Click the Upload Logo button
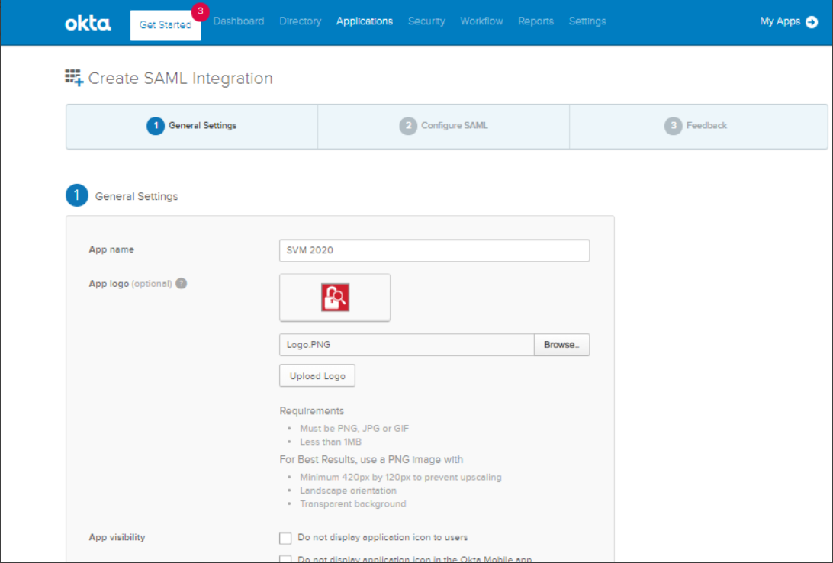The height and width of the screenshot is (563, 833). click(x=317, y=376)
